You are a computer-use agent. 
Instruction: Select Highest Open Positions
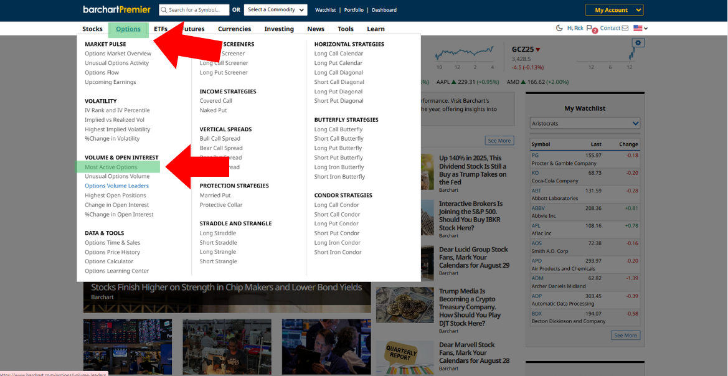[x=115, y=195]
